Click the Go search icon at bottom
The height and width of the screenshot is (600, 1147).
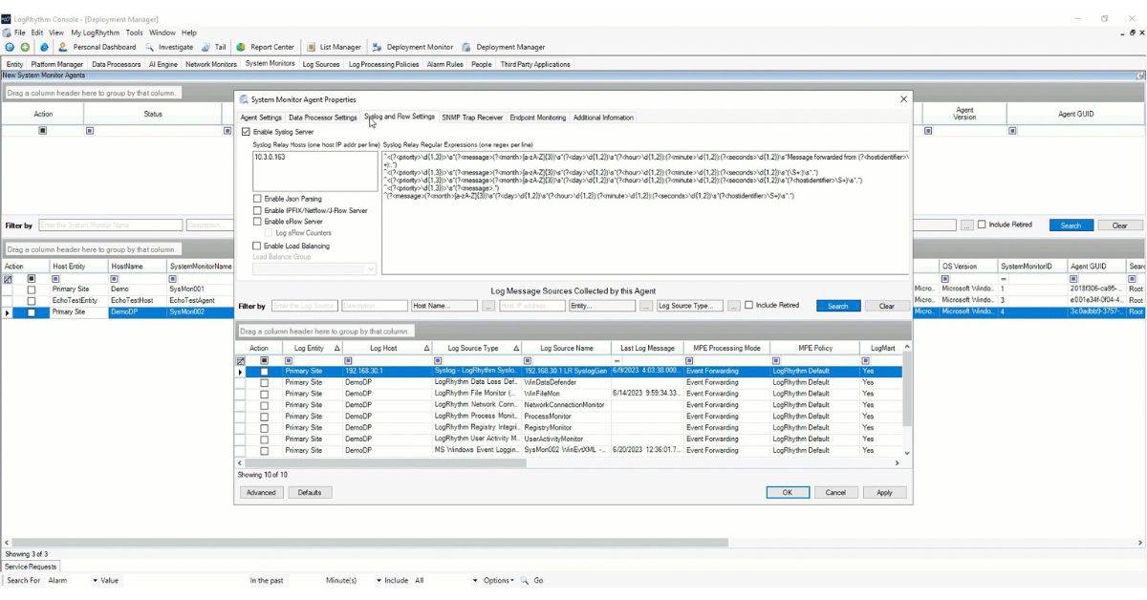click(523, 581)
